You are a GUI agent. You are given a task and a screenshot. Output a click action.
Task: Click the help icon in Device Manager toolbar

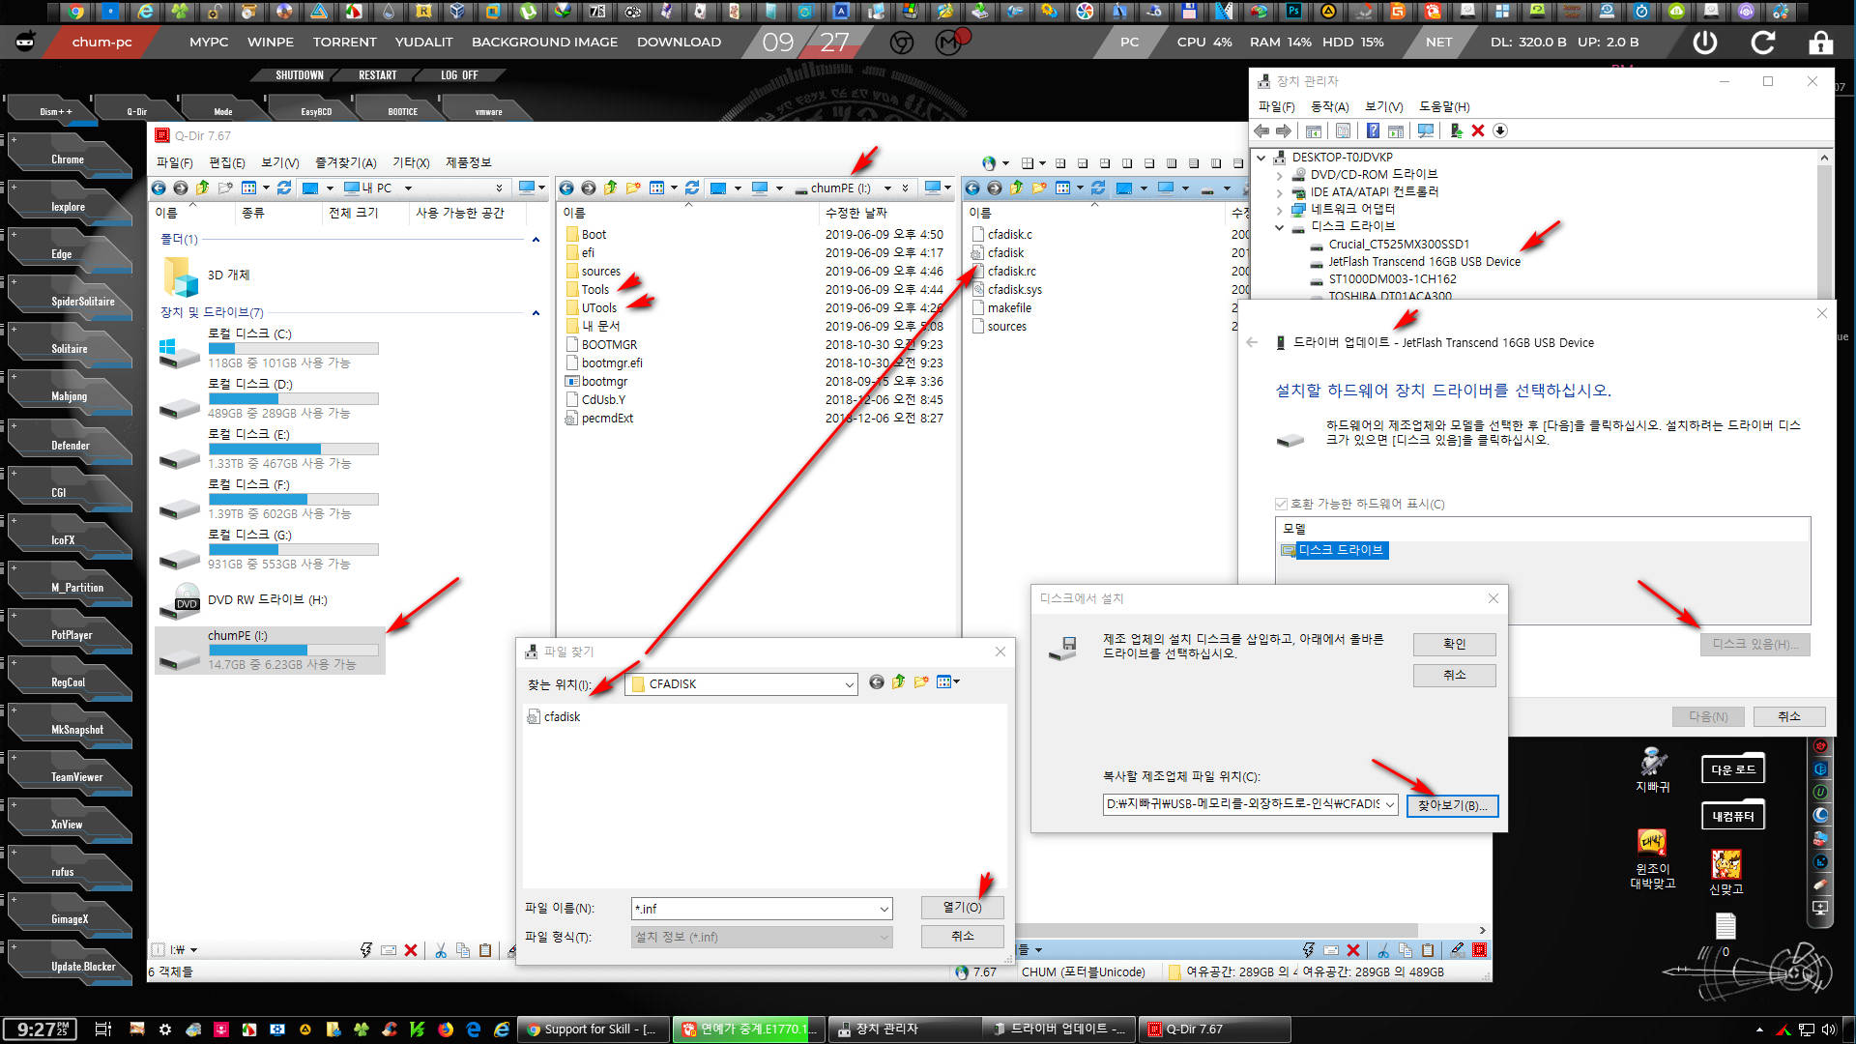[x=1373, y=130]
